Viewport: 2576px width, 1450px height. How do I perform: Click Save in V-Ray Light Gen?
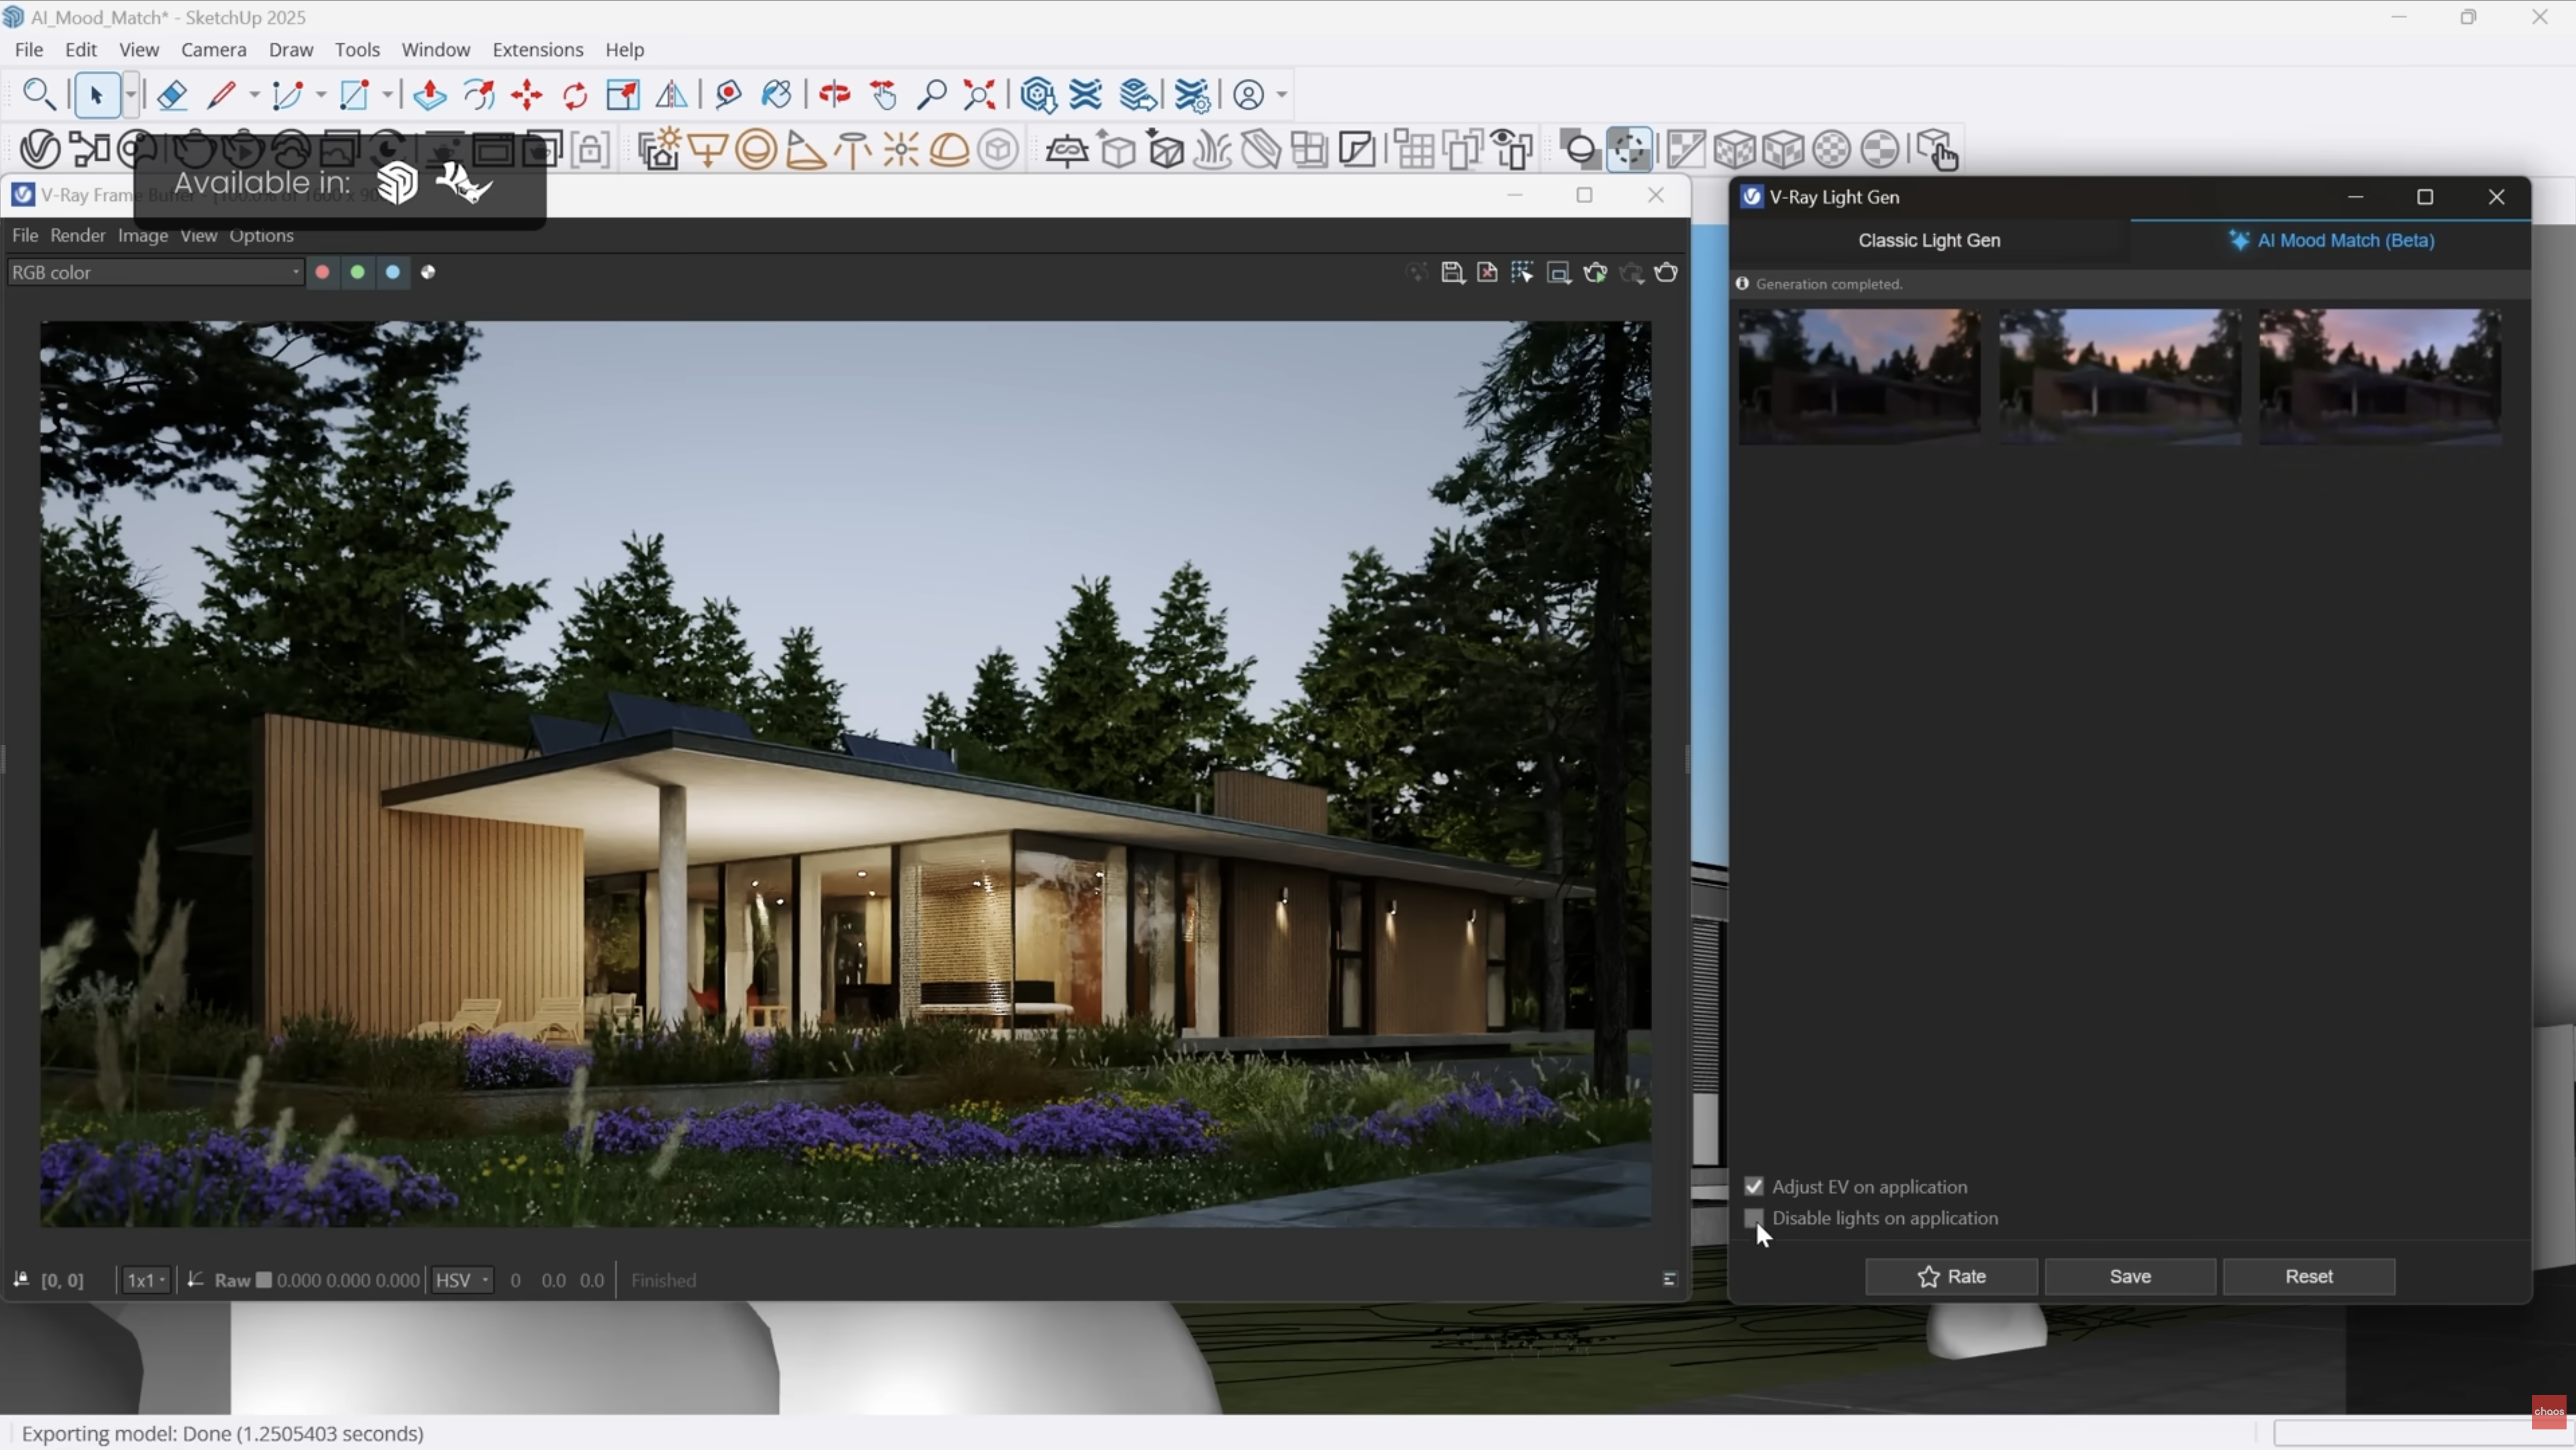click(2130, 1277)
